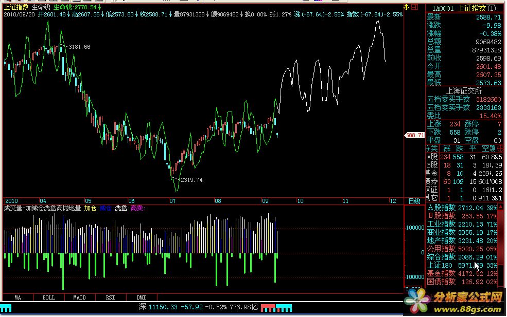
Task: Click the 07 month marker on time axis
Action: click(172, 201)
